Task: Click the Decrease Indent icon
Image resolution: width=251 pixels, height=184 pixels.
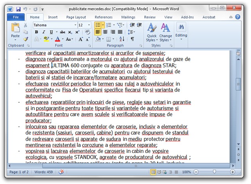Action: (x=132, y=25)
